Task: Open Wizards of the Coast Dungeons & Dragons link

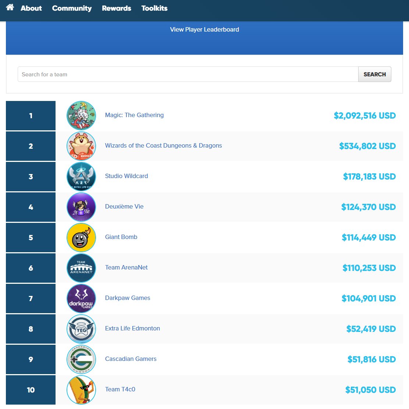Action: coord(163,145)
